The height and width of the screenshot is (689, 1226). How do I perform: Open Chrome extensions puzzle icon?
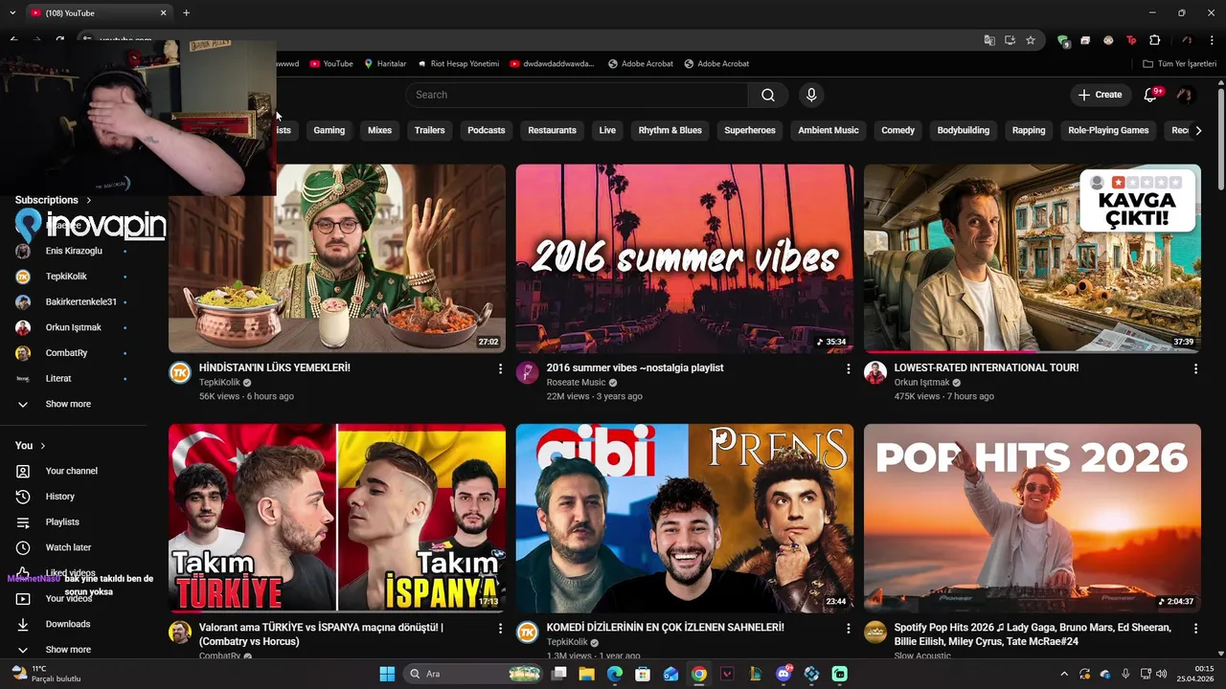click(1154, 40)
